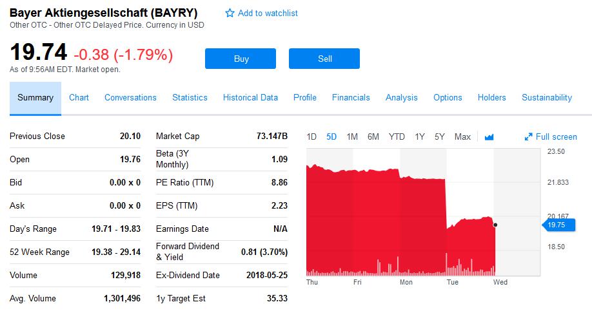Click the Add to watchlist star icon

(230, 13)
